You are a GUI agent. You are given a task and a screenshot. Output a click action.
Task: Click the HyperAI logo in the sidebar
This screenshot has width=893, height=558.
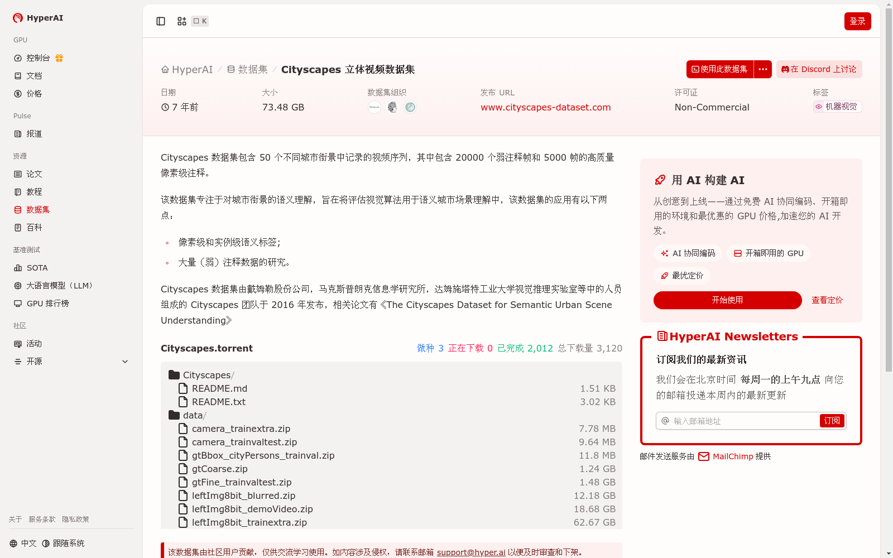pos(38,18)
